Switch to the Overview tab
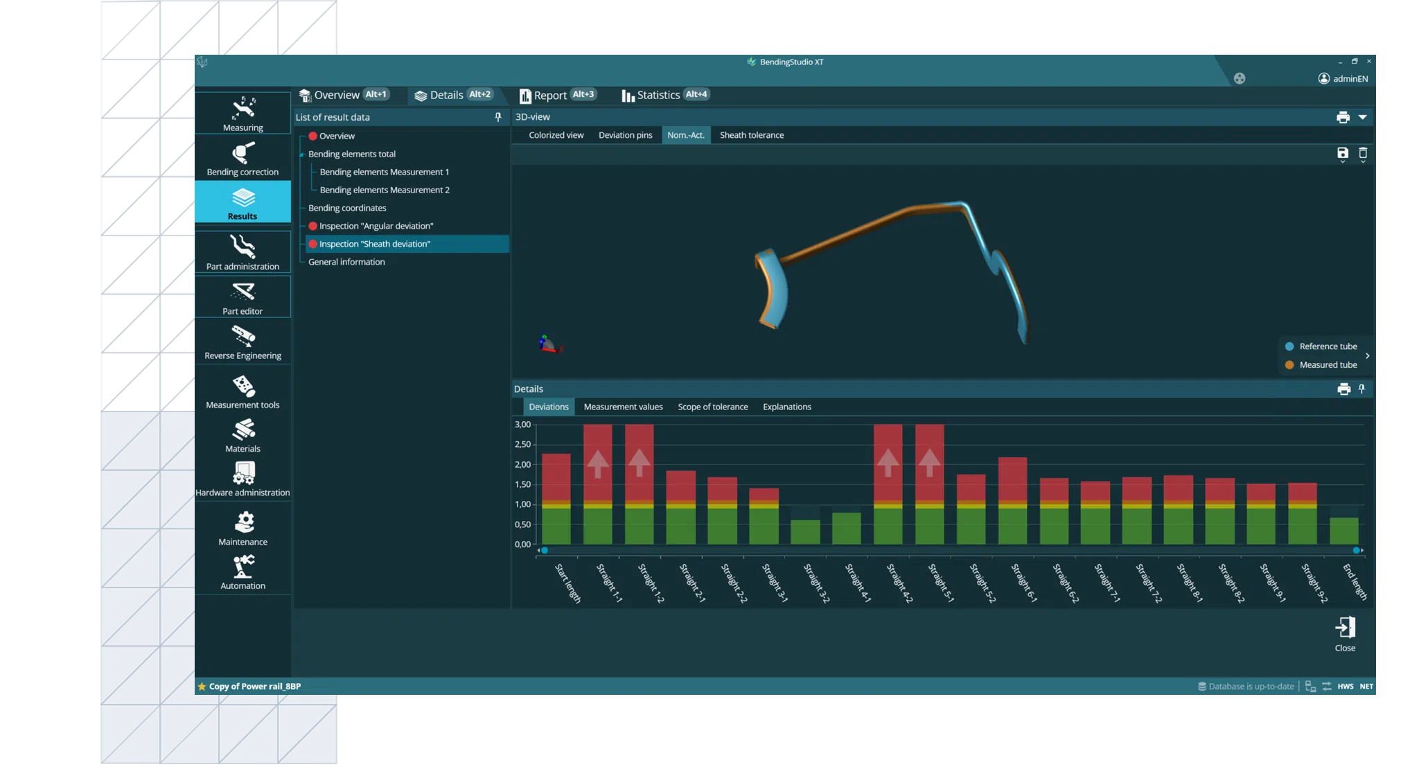1419x769 pixels. (344, 95)
